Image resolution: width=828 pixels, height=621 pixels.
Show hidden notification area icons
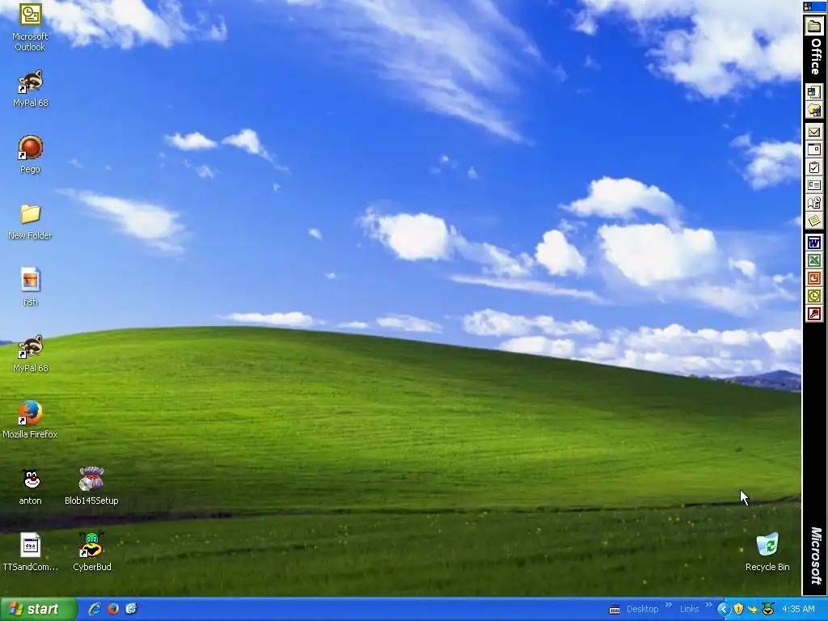click(724, 610)
